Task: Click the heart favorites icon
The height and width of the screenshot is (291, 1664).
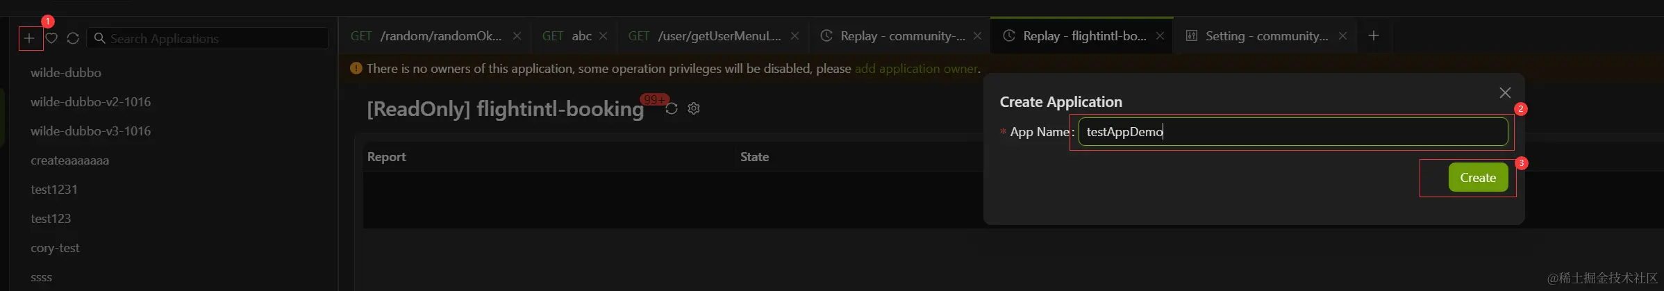Action: pos(52,38)
